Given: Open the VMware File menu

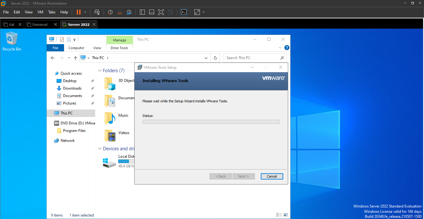Looking at the screenshot, I should coord(6,12).
